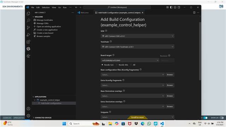
Task: Open the File menu
Action: [32, 7]
